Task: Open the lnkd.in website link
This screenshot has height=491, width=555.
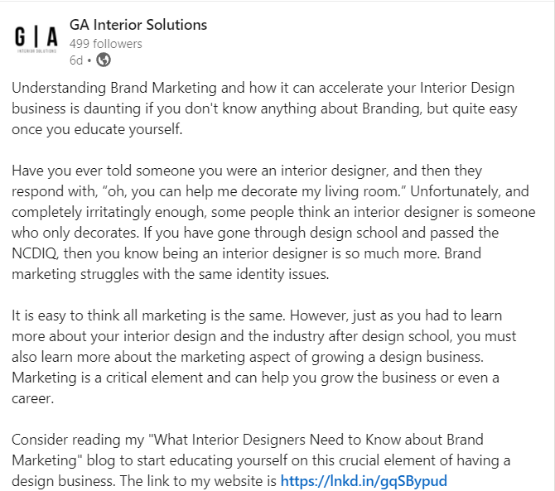Action: [x=364, y=480]
